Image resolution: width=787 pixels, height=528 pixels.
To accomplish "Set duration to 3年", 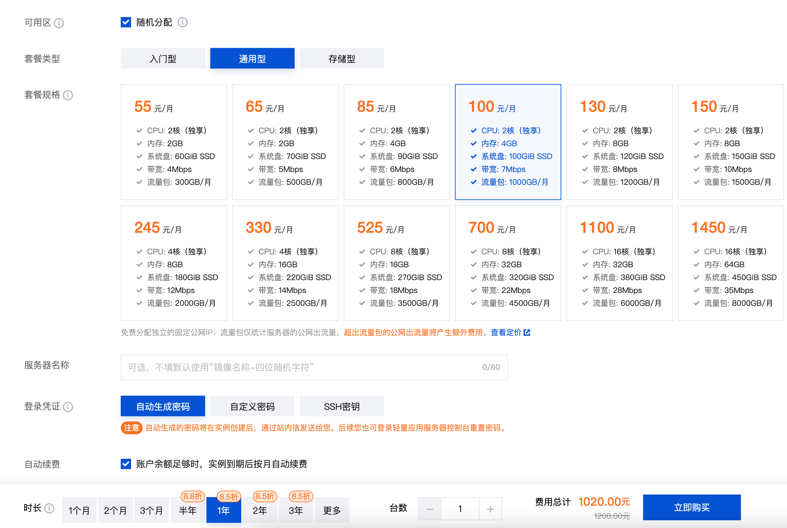I will 296,510.
